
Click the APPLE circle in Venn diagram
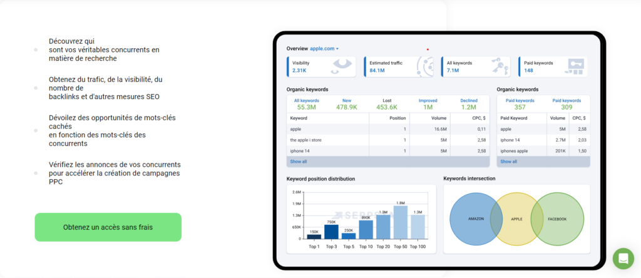click(516, 219)
